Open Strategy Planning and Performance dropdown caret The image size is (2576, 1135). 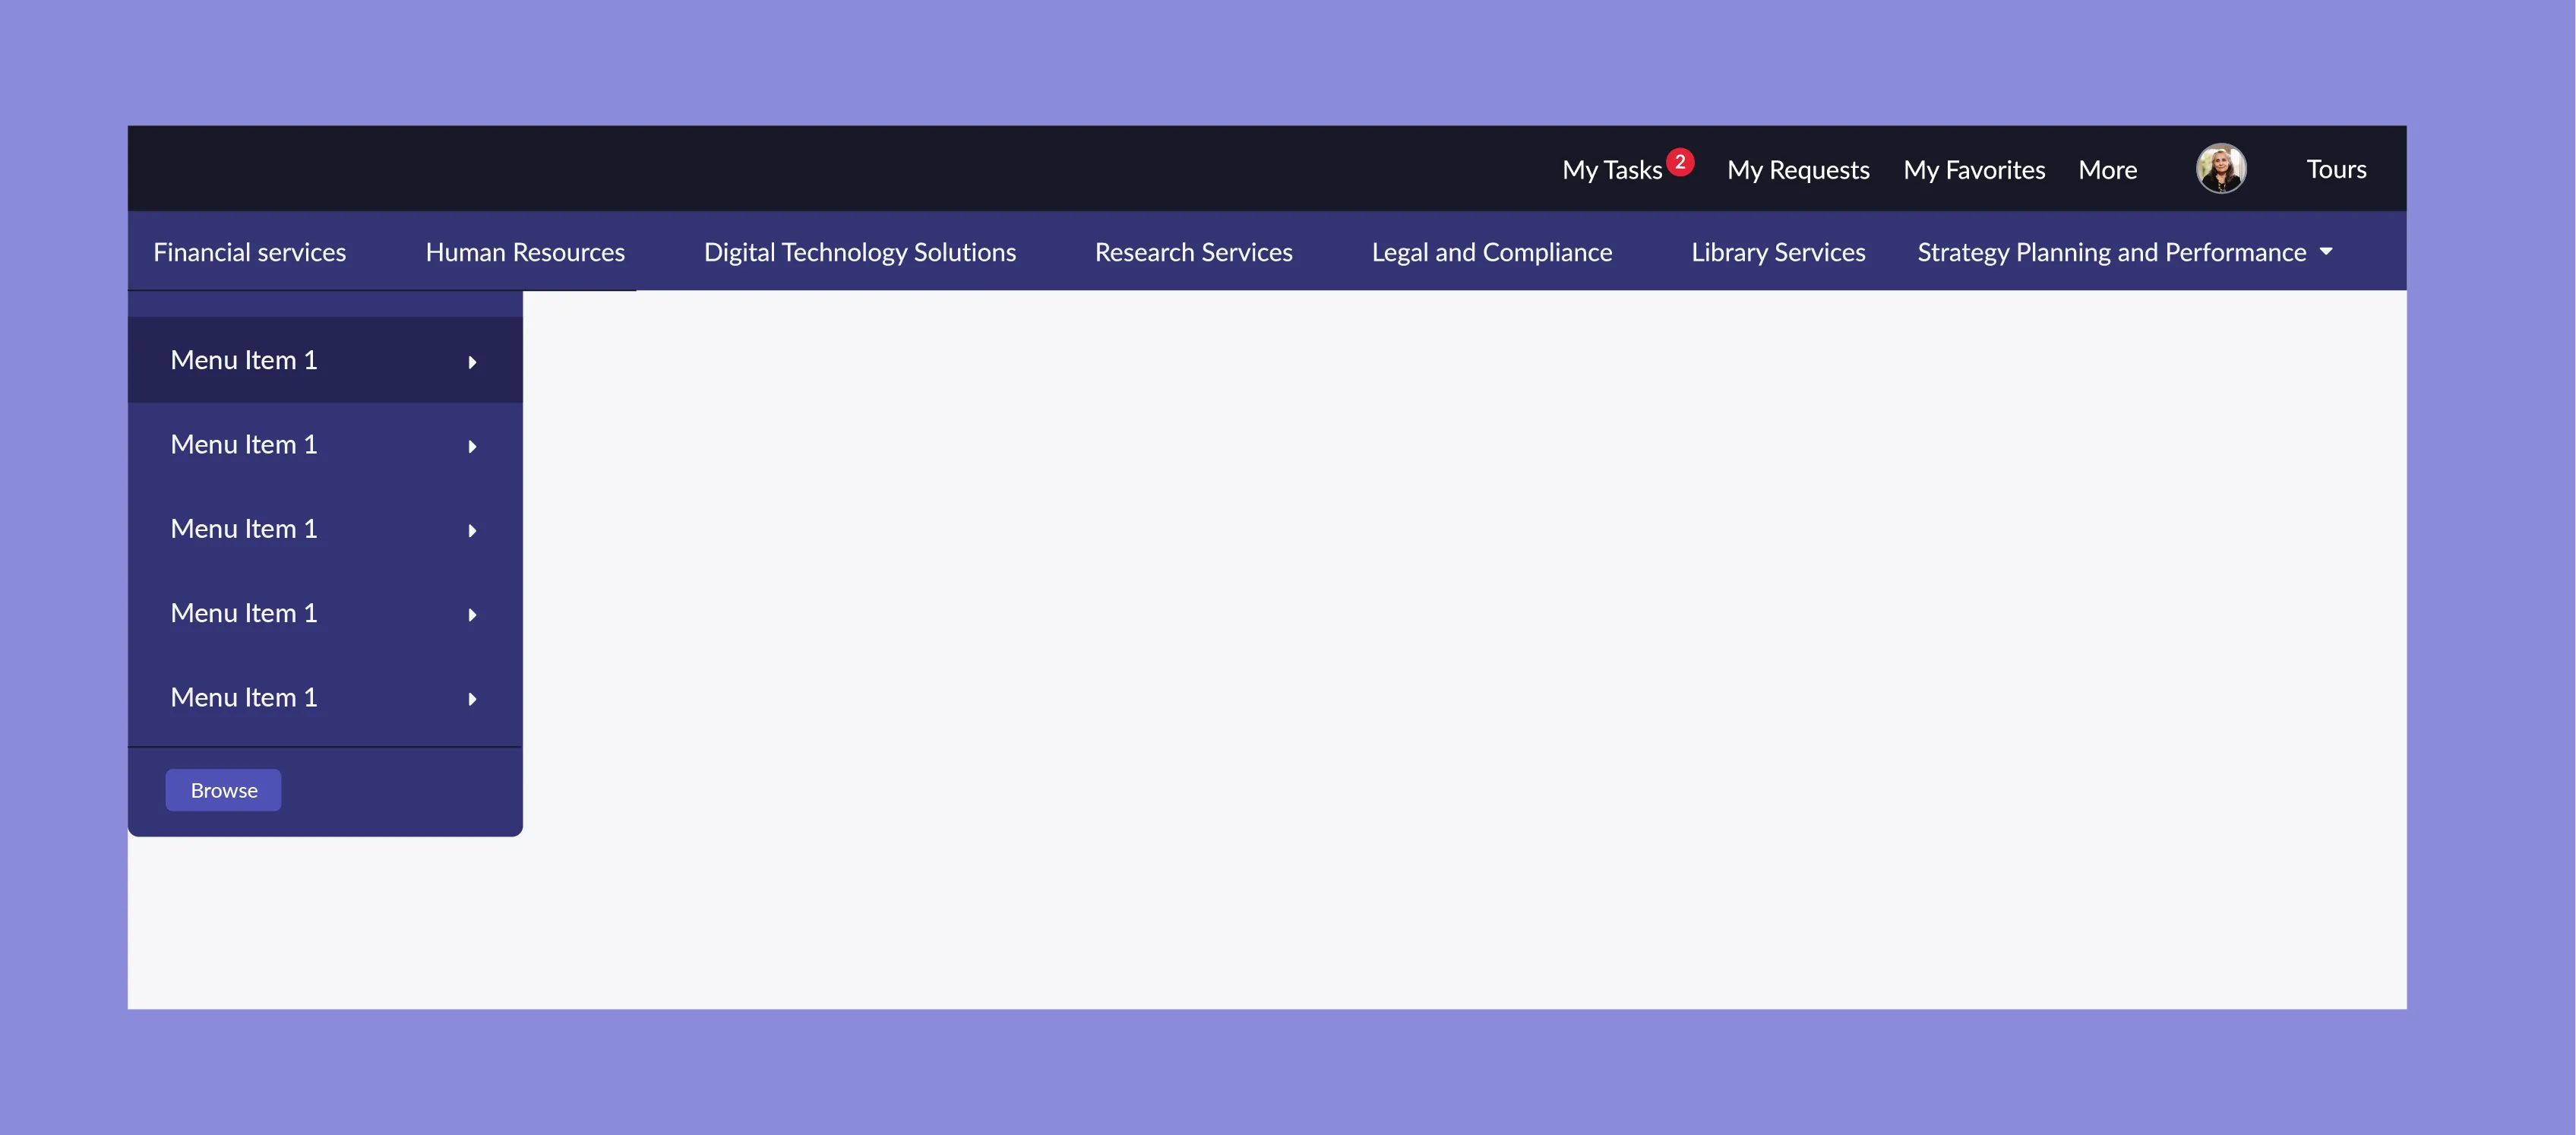pos(2326,252)
